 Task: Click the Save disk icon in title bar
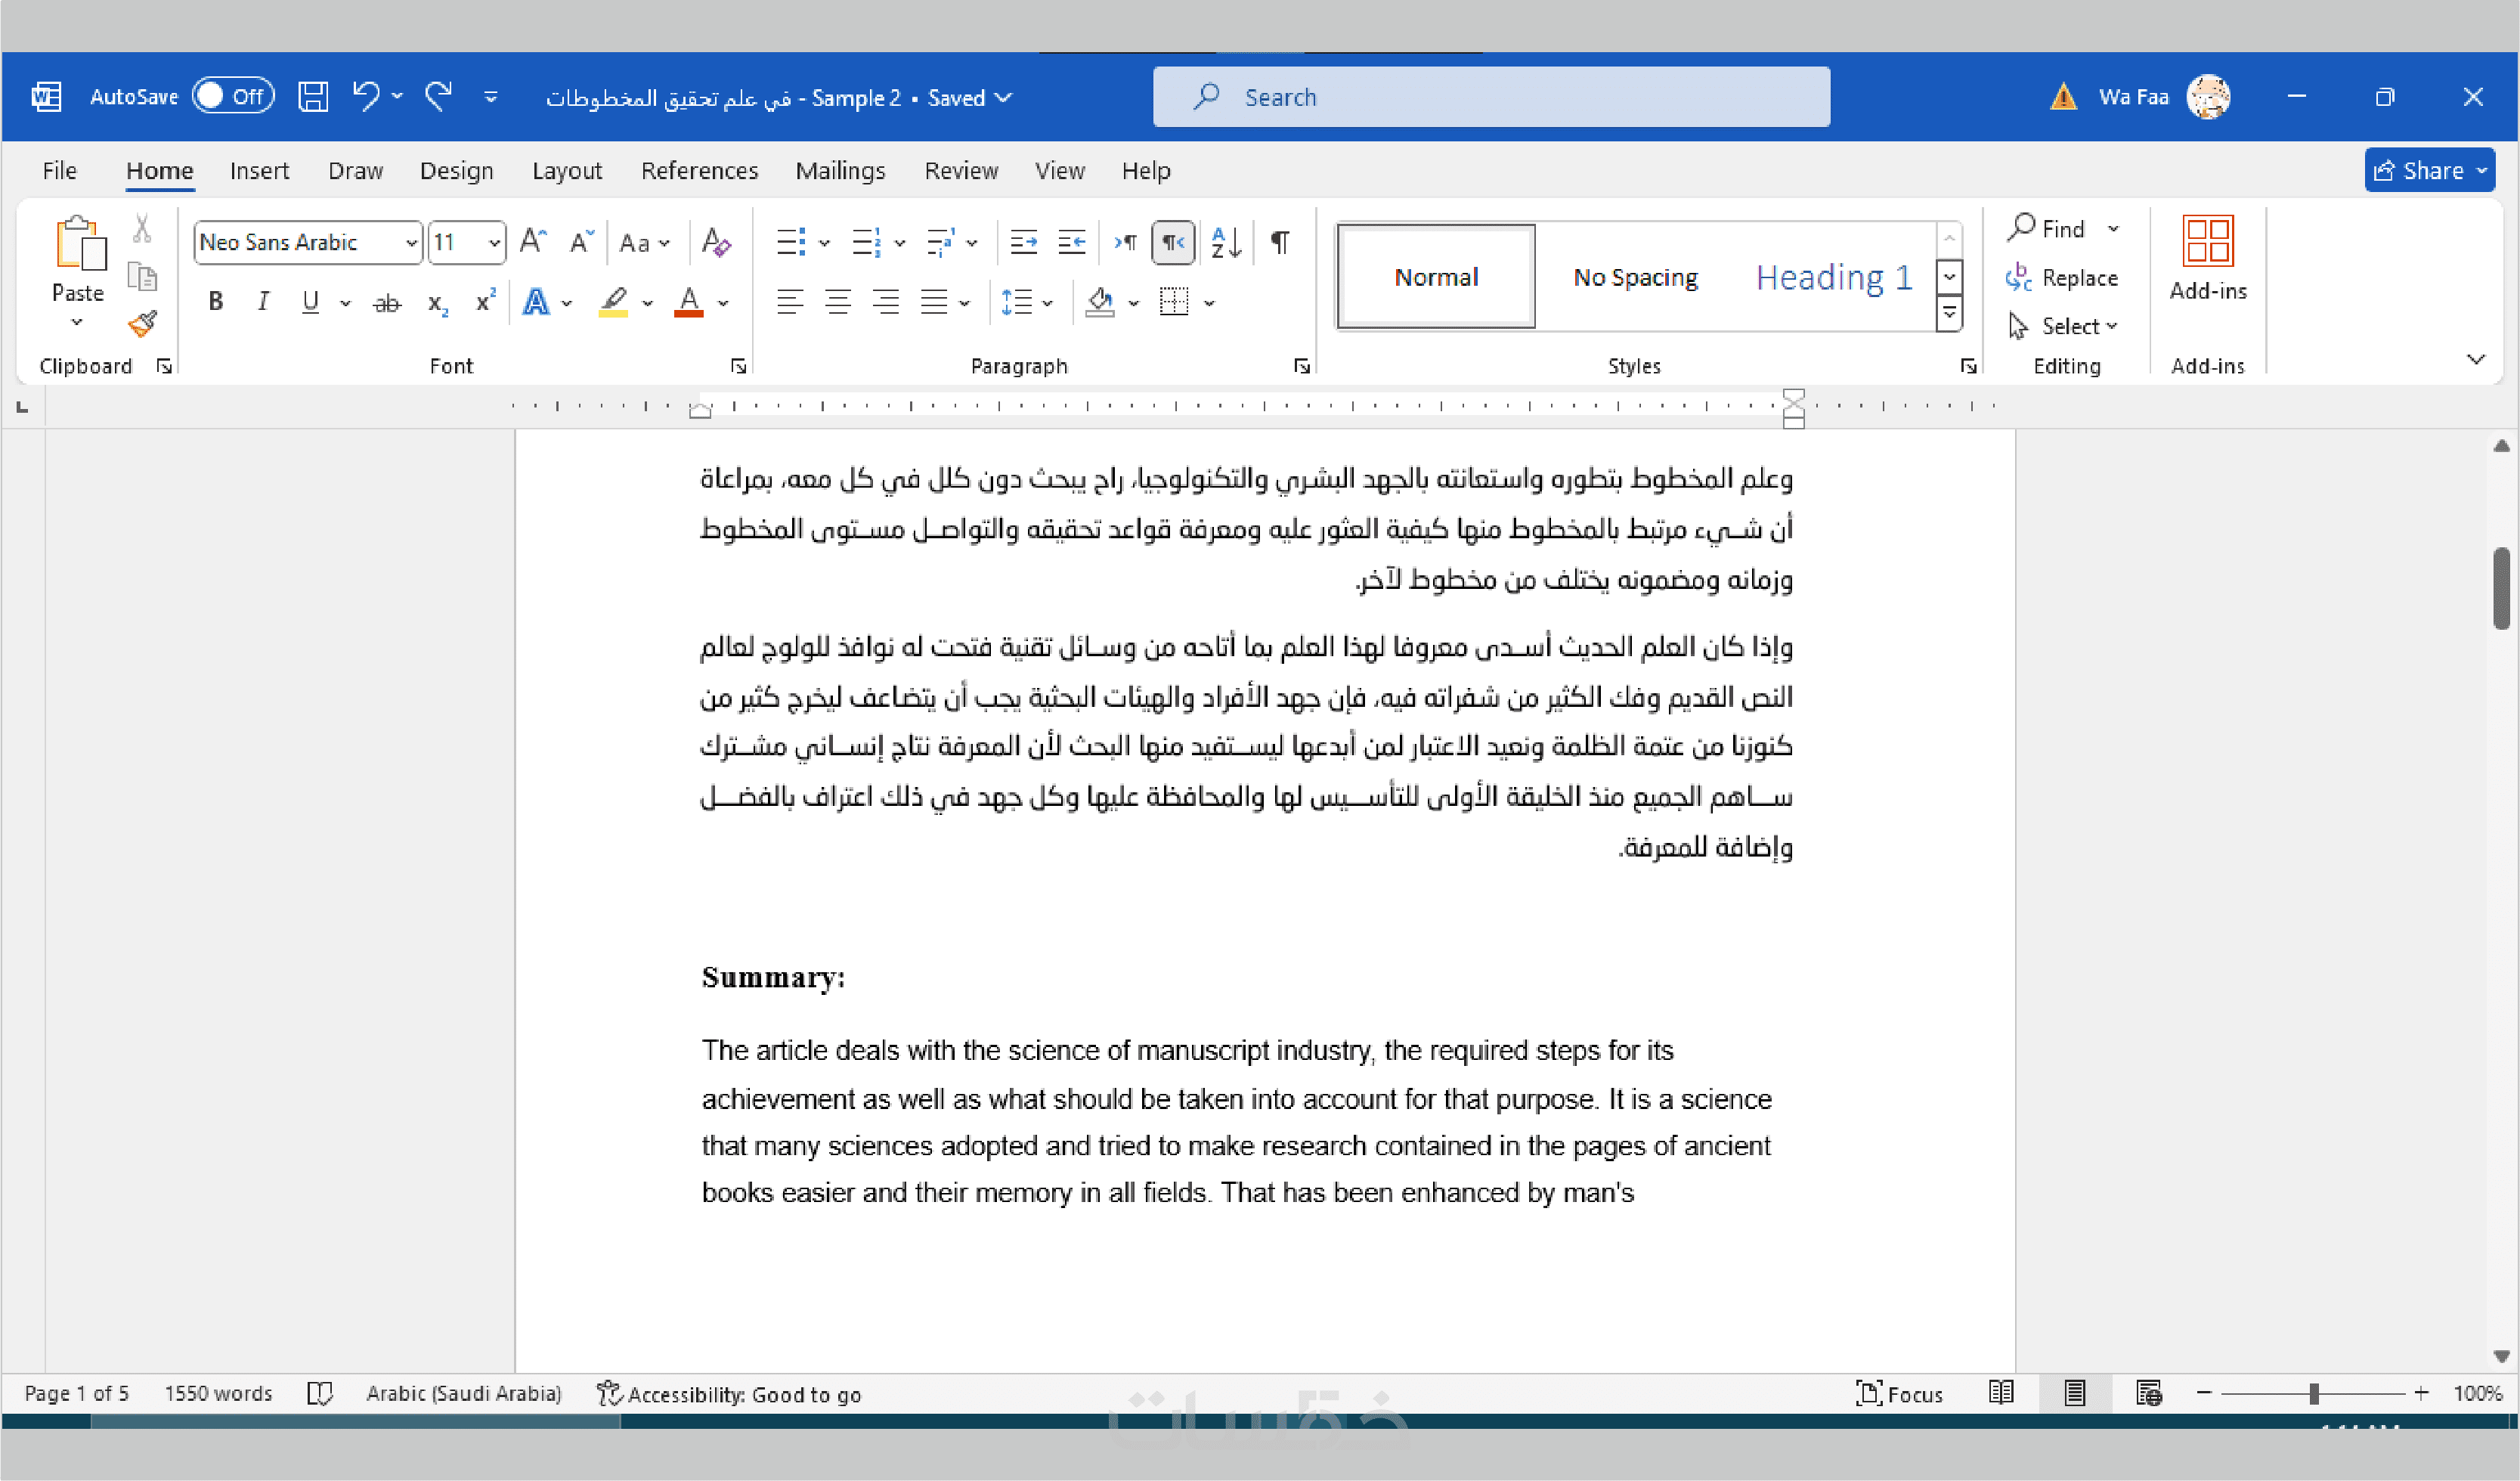point(313,97)
